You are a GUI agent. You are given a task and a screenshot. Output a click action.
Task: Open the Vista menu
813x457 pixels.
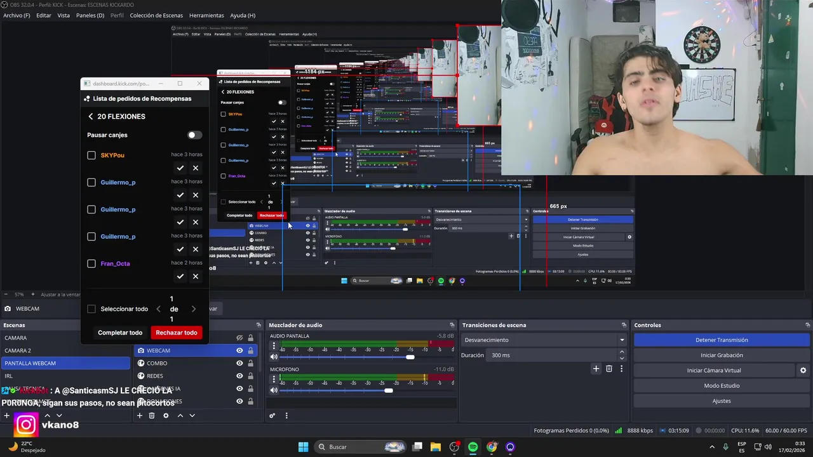click(64, 15)
